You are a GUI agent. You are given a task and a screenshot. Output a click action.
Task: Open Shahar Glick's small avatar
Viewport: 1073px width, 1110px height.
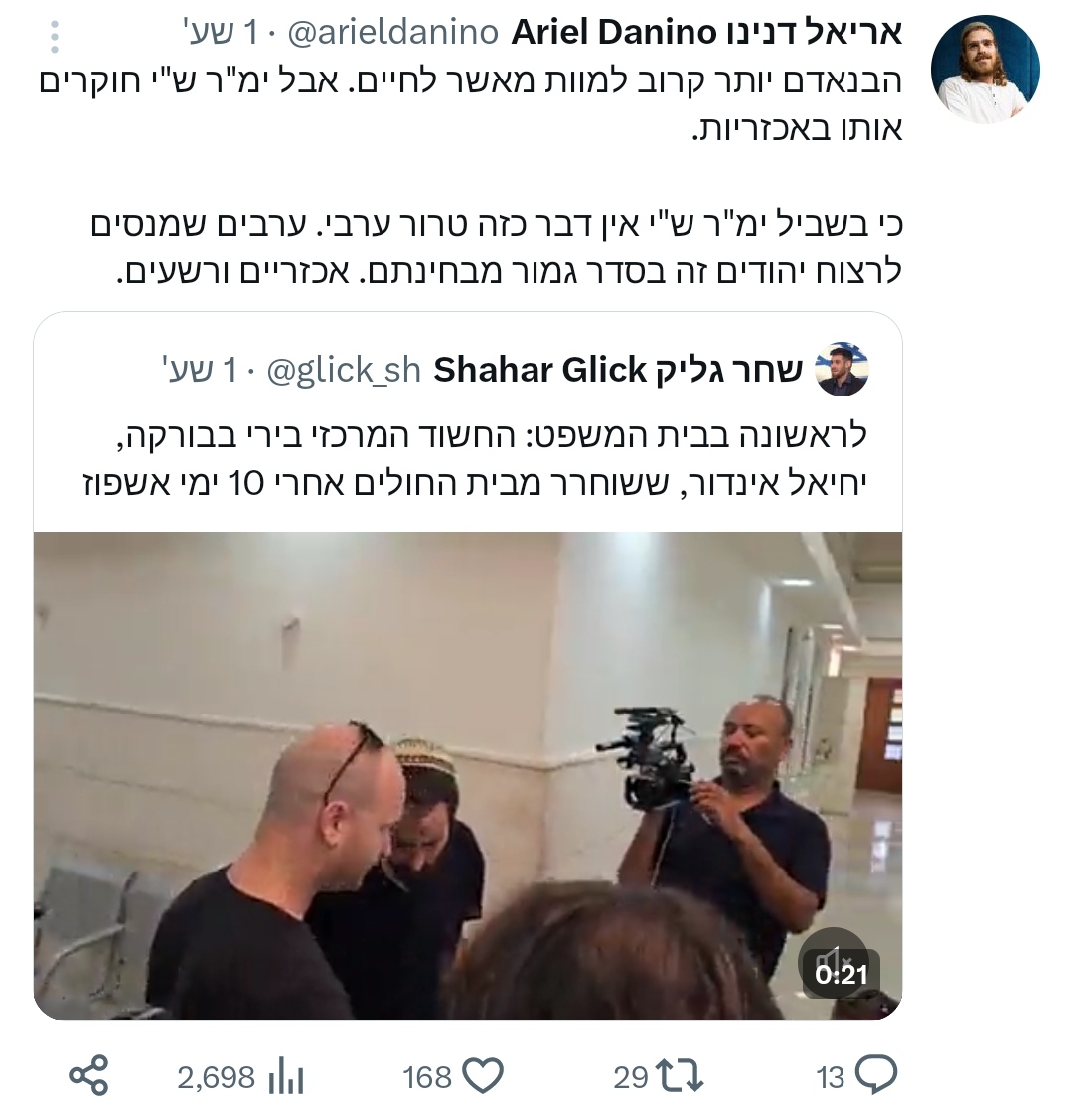843,370
